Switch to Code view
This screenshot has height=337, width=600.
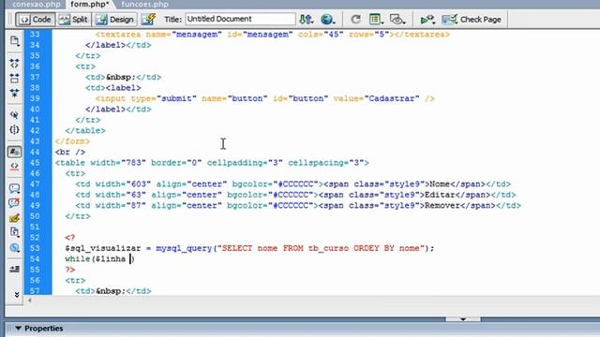click(x=36, y=20)
